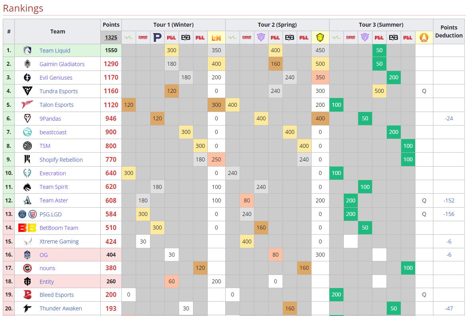Open the Thunder Awaken team link
The image size is (466, 316).
[x=60, y=308]
